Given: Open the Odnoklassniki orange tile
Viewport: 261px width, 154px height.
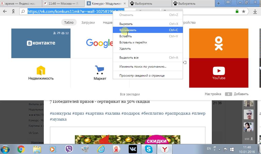Looking at the screenshot, I should pos(219,43).
